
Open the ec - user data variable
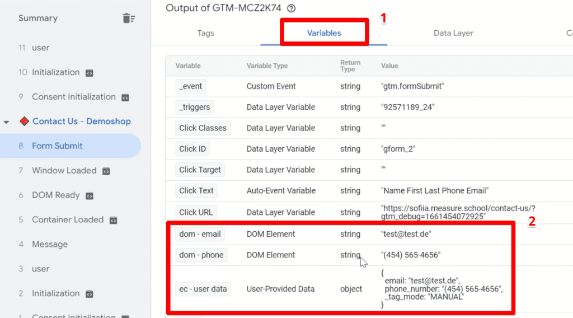click(x=203, y=289)
